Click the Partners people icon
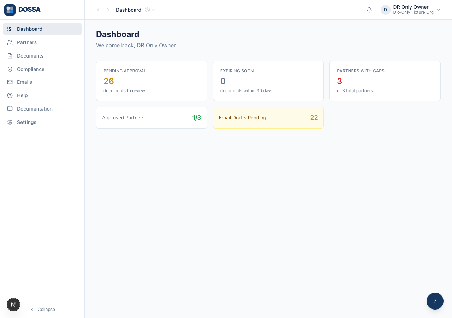 pyautogui.click(x=10, y=42)
